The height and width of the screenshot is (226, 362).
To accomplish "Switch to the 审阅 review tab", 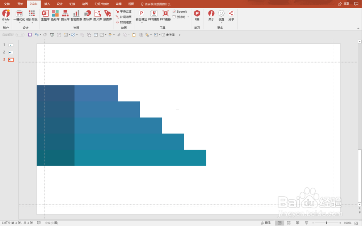I will coord(118,4).
